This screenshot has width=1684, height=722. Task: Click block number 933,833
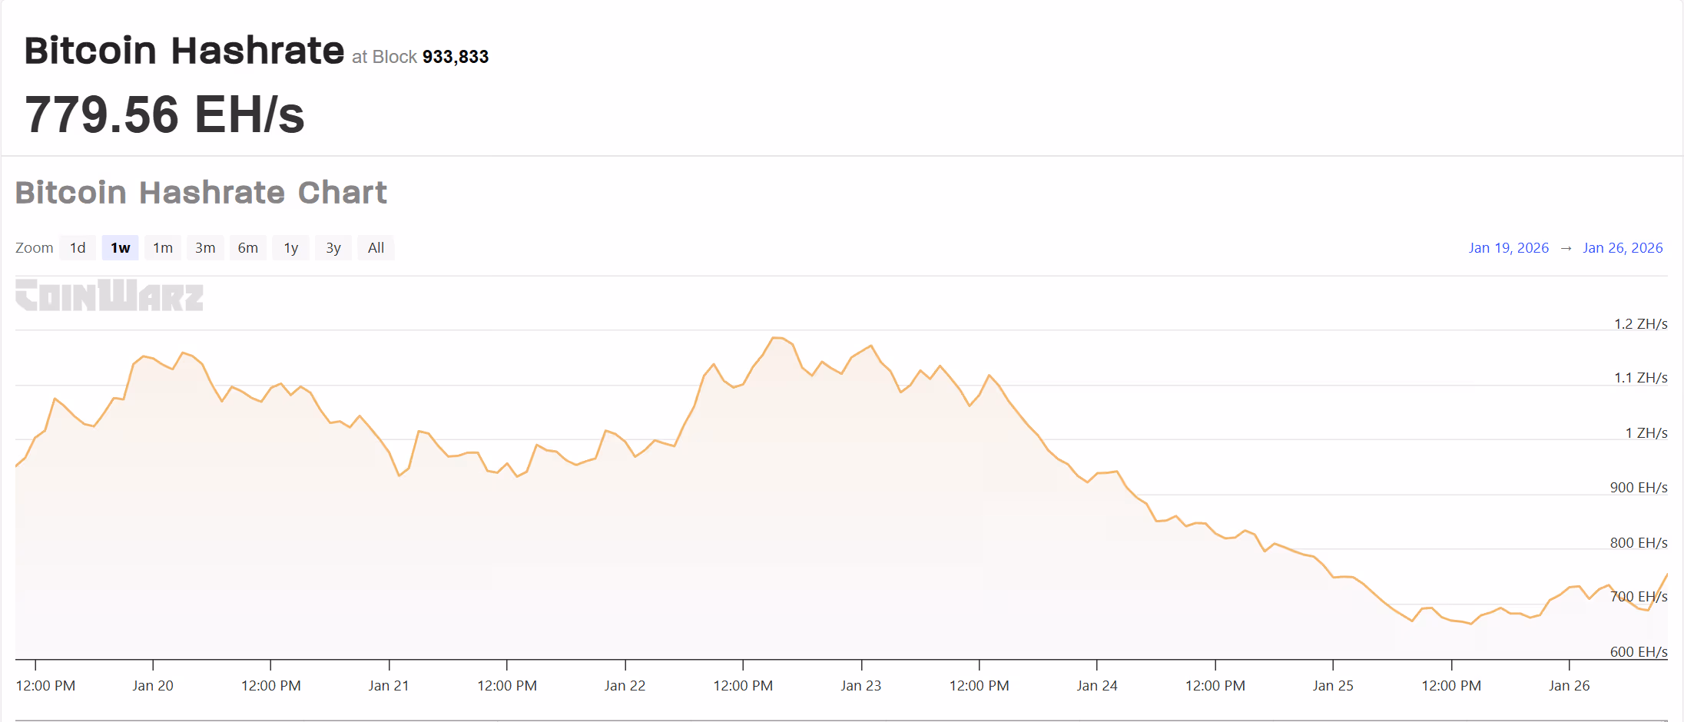[456, 57]
